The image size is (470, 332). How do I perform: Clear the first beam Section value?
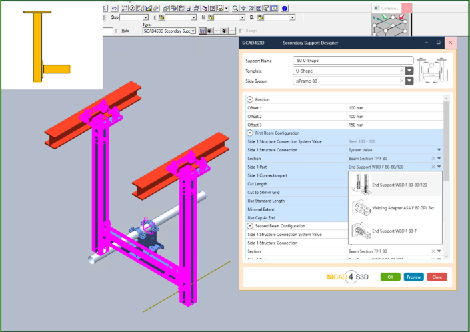432,158
